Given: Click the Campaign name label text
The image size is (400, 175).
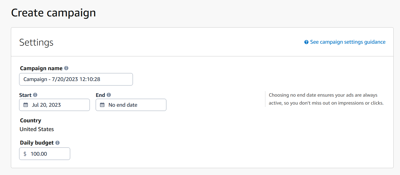Looking at the screenshot, I should coord(41,68).
